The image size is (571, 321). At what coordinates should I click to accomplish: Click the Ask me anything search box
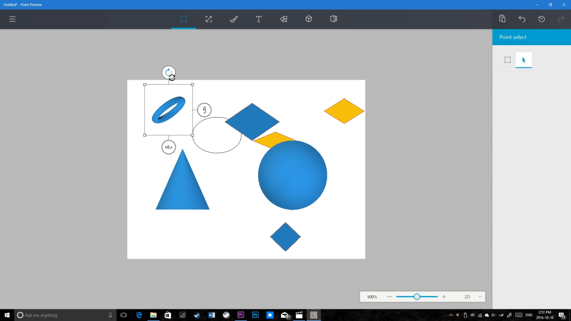tap(66, 315)
